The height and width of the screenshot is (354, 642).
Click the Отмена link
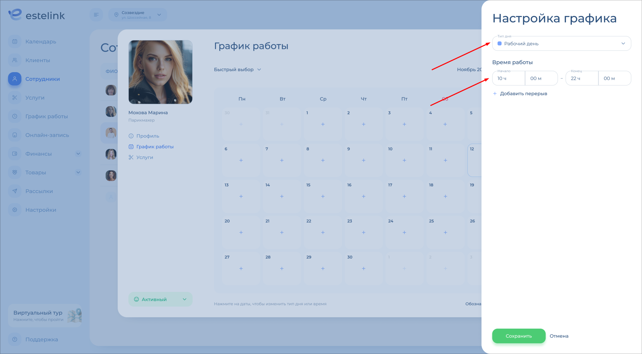(559, 336)
